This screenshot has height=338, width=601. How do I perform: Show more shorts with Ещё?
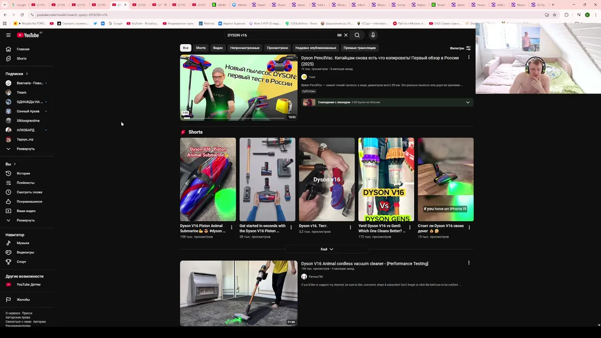(x=327, y=249)
